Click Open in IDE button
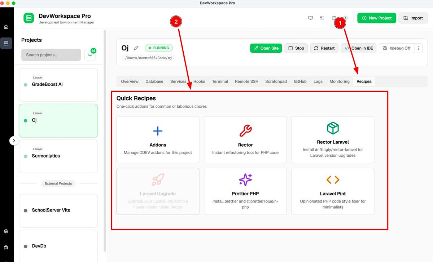The image size is (433, 262). coord(359,48)
